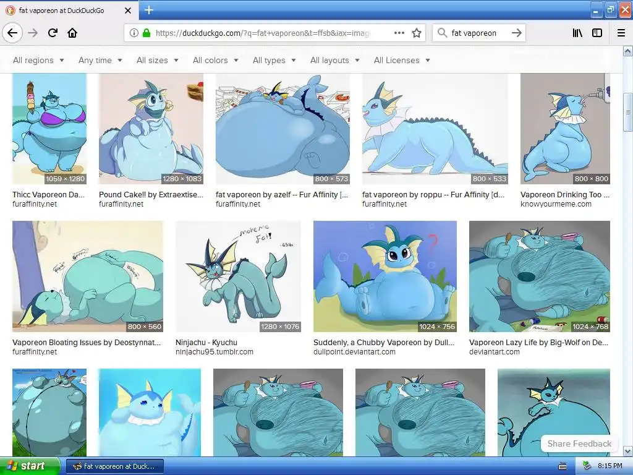Viewport: 633px width, 475px height.
Task: Open page actions three-dots menu
Action: click(x=399, y=33)
